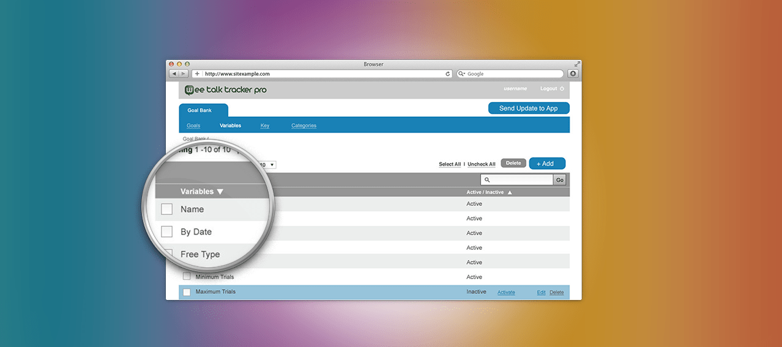Image resolution: width=782 pixels, height=347 pixels.
Task: Go back with the browser back arrow
Action: tap(174, 74)
